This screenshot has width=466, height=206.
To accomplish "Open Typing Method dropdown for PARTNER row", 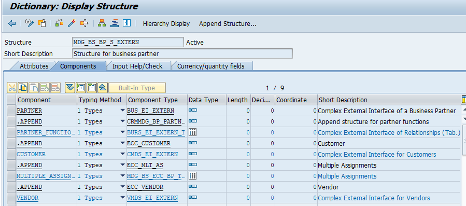I will coord(122,111).
